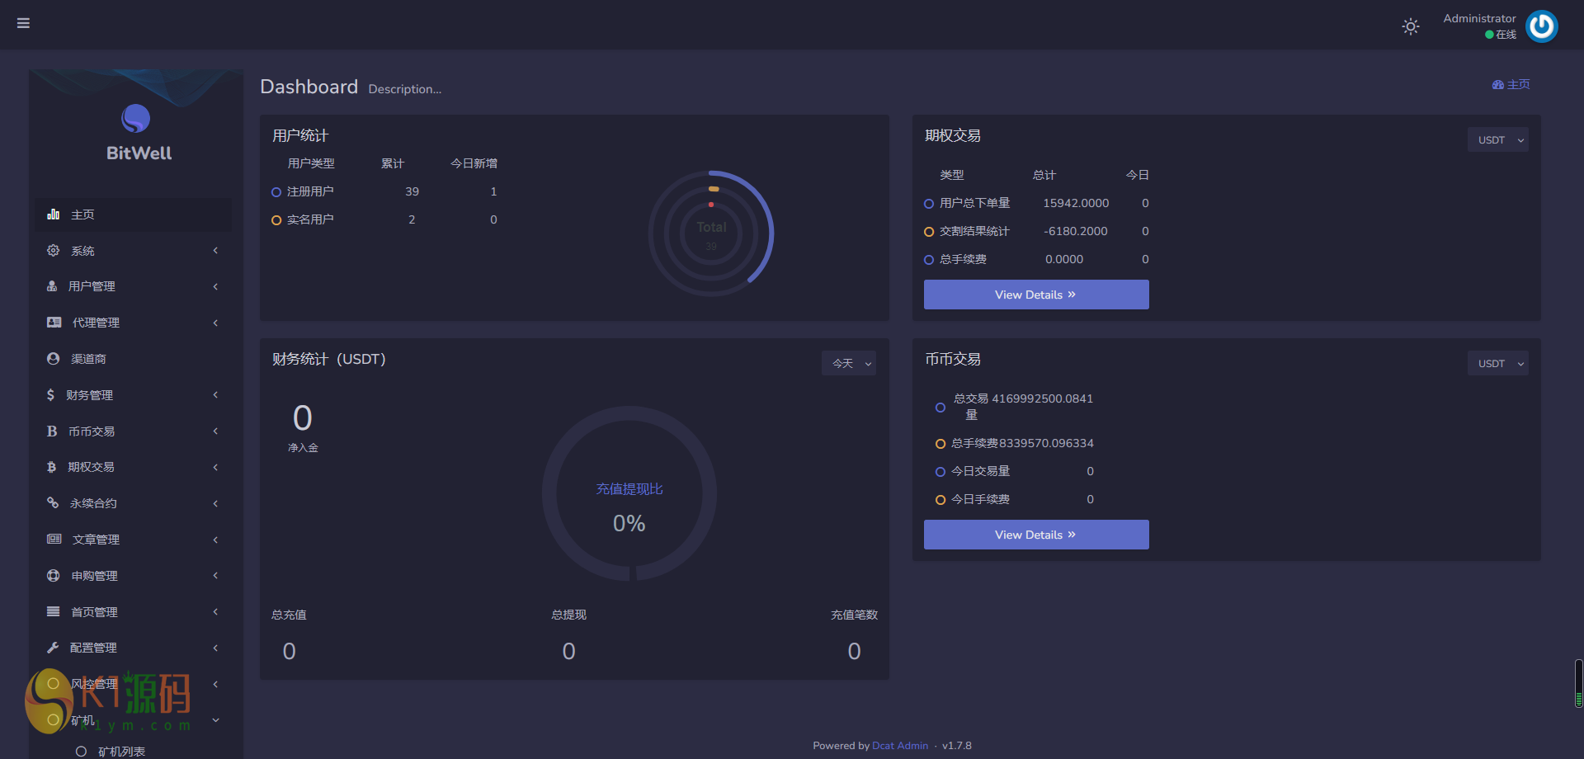Click the 财务管理 dollar sign icon
Image resolution: width=1584 pixels, height=759 pixels.
[x=51, y=395]
